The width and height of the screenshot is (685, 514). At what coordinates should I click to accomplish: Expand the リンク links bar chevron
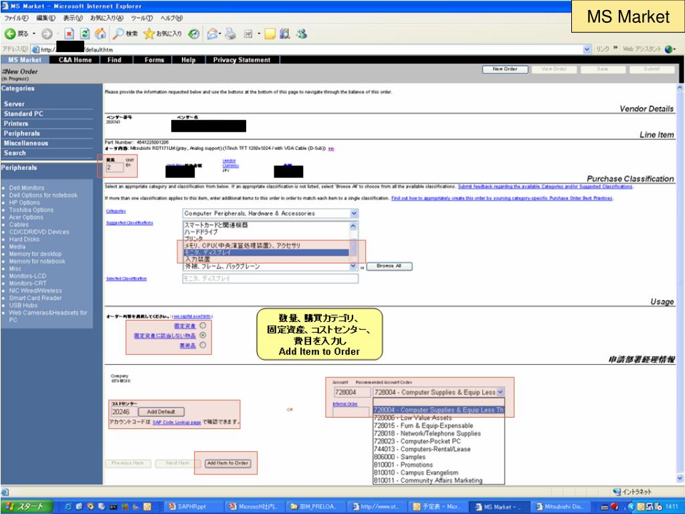[x=615, y=48]
